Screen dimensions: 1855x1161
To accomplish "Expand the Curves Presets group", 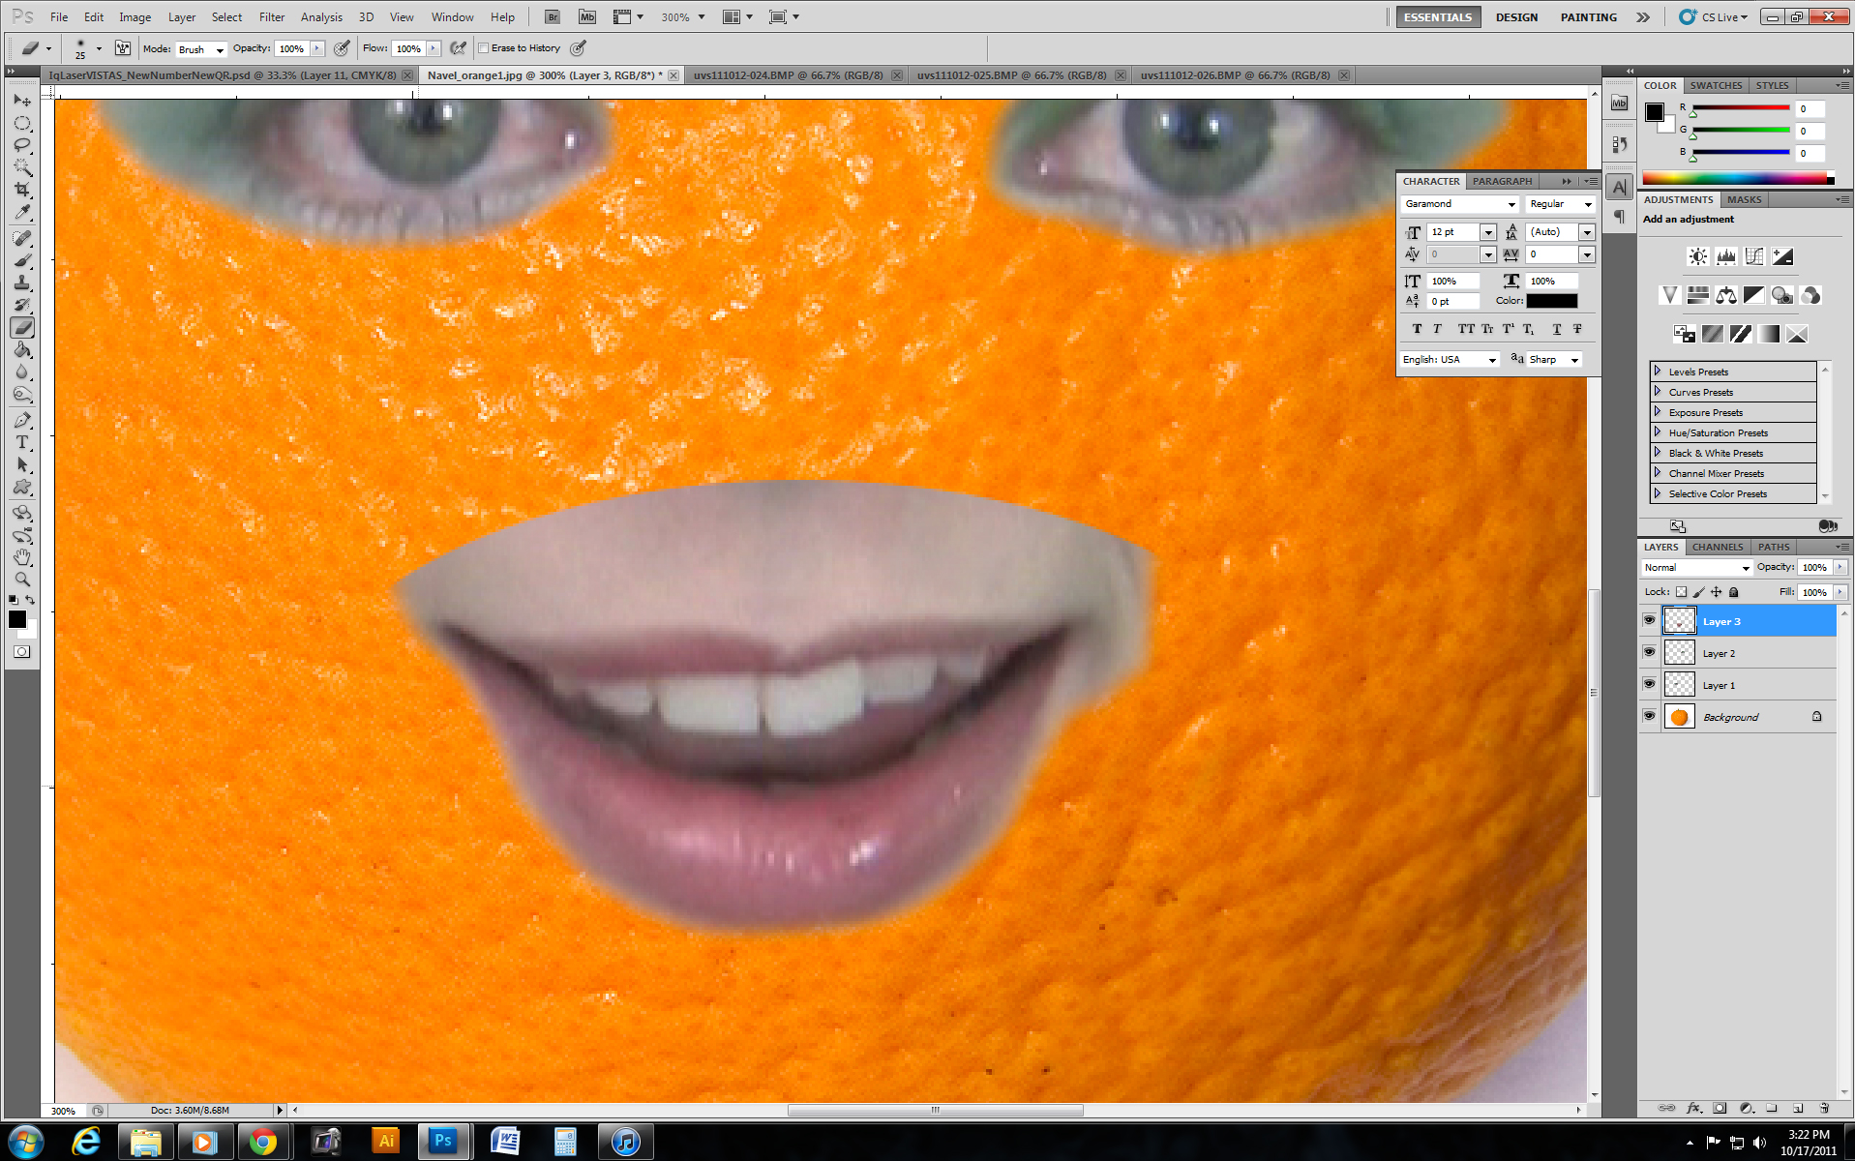I will point(1658,392).
